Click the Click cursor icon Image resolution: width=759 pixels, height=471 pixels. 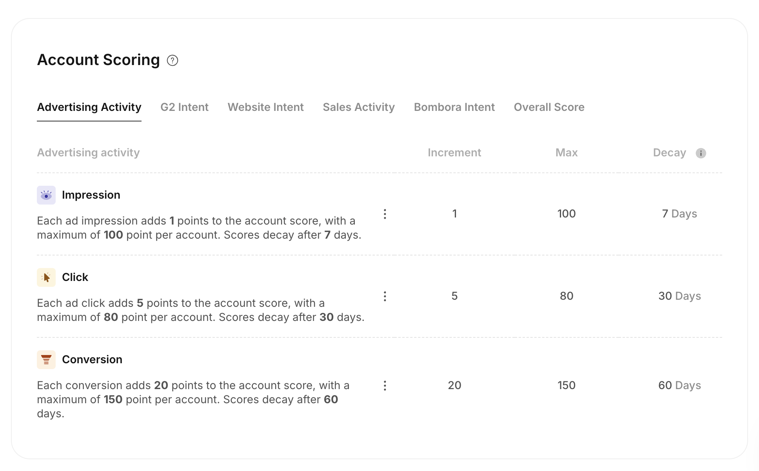point(46,277)
